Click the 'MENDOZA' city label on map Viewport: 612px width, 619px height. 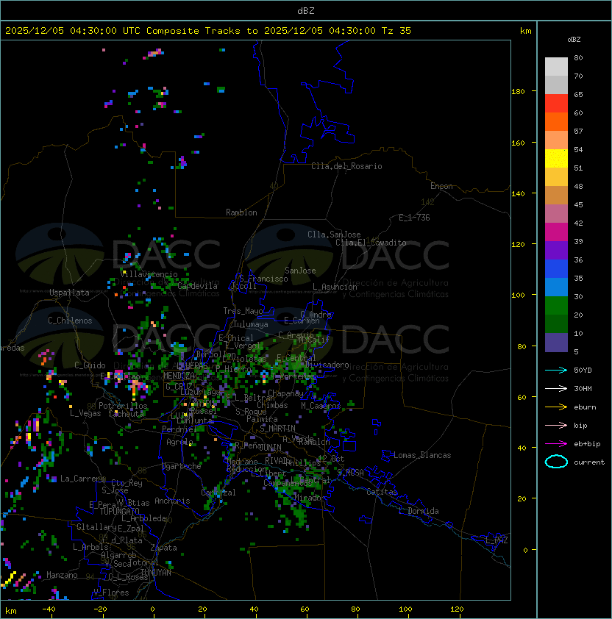(x=179, y=376)
